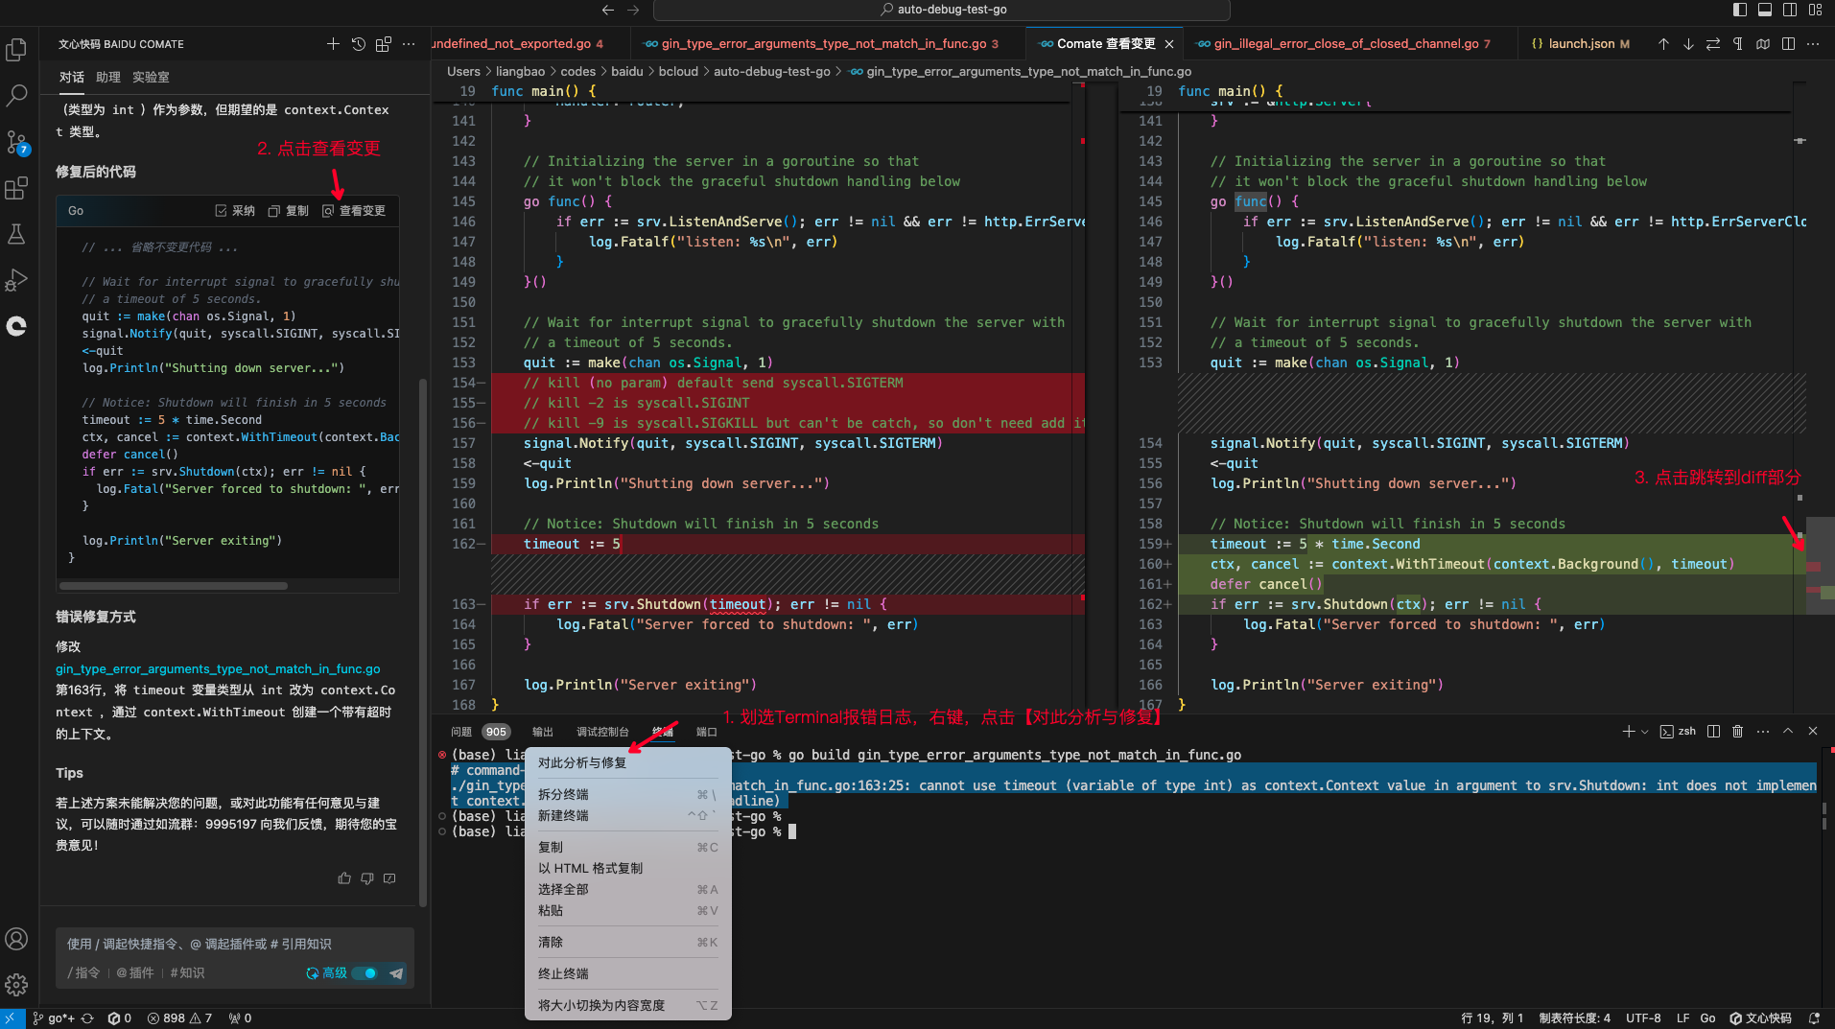The height and width of the screenshot is (1029, 1835).
Task: Like the answer with thumbs up
Action: coord(344,878)
